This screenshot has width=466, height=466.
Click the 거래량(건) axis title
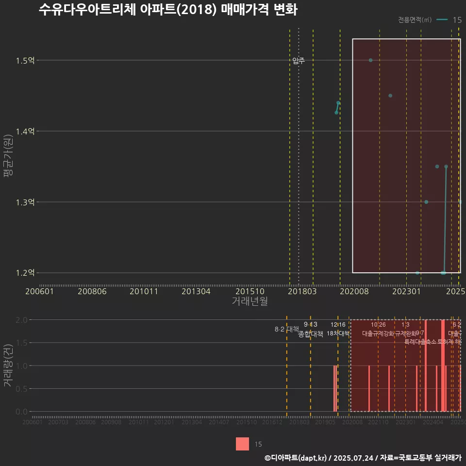tap(8, 366)
